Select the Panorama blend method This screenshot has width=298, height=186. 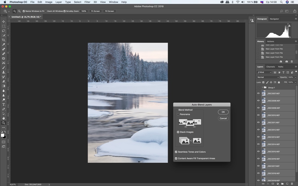point(178,115)
